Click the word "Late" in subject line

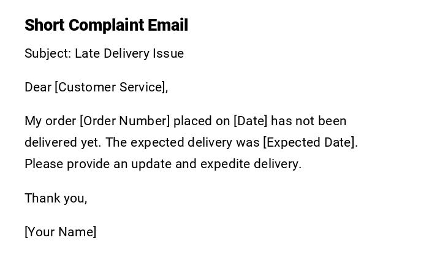click(87, 53)
